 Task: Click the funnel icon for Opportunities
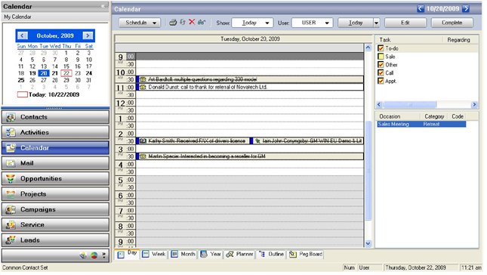(11, 178)
